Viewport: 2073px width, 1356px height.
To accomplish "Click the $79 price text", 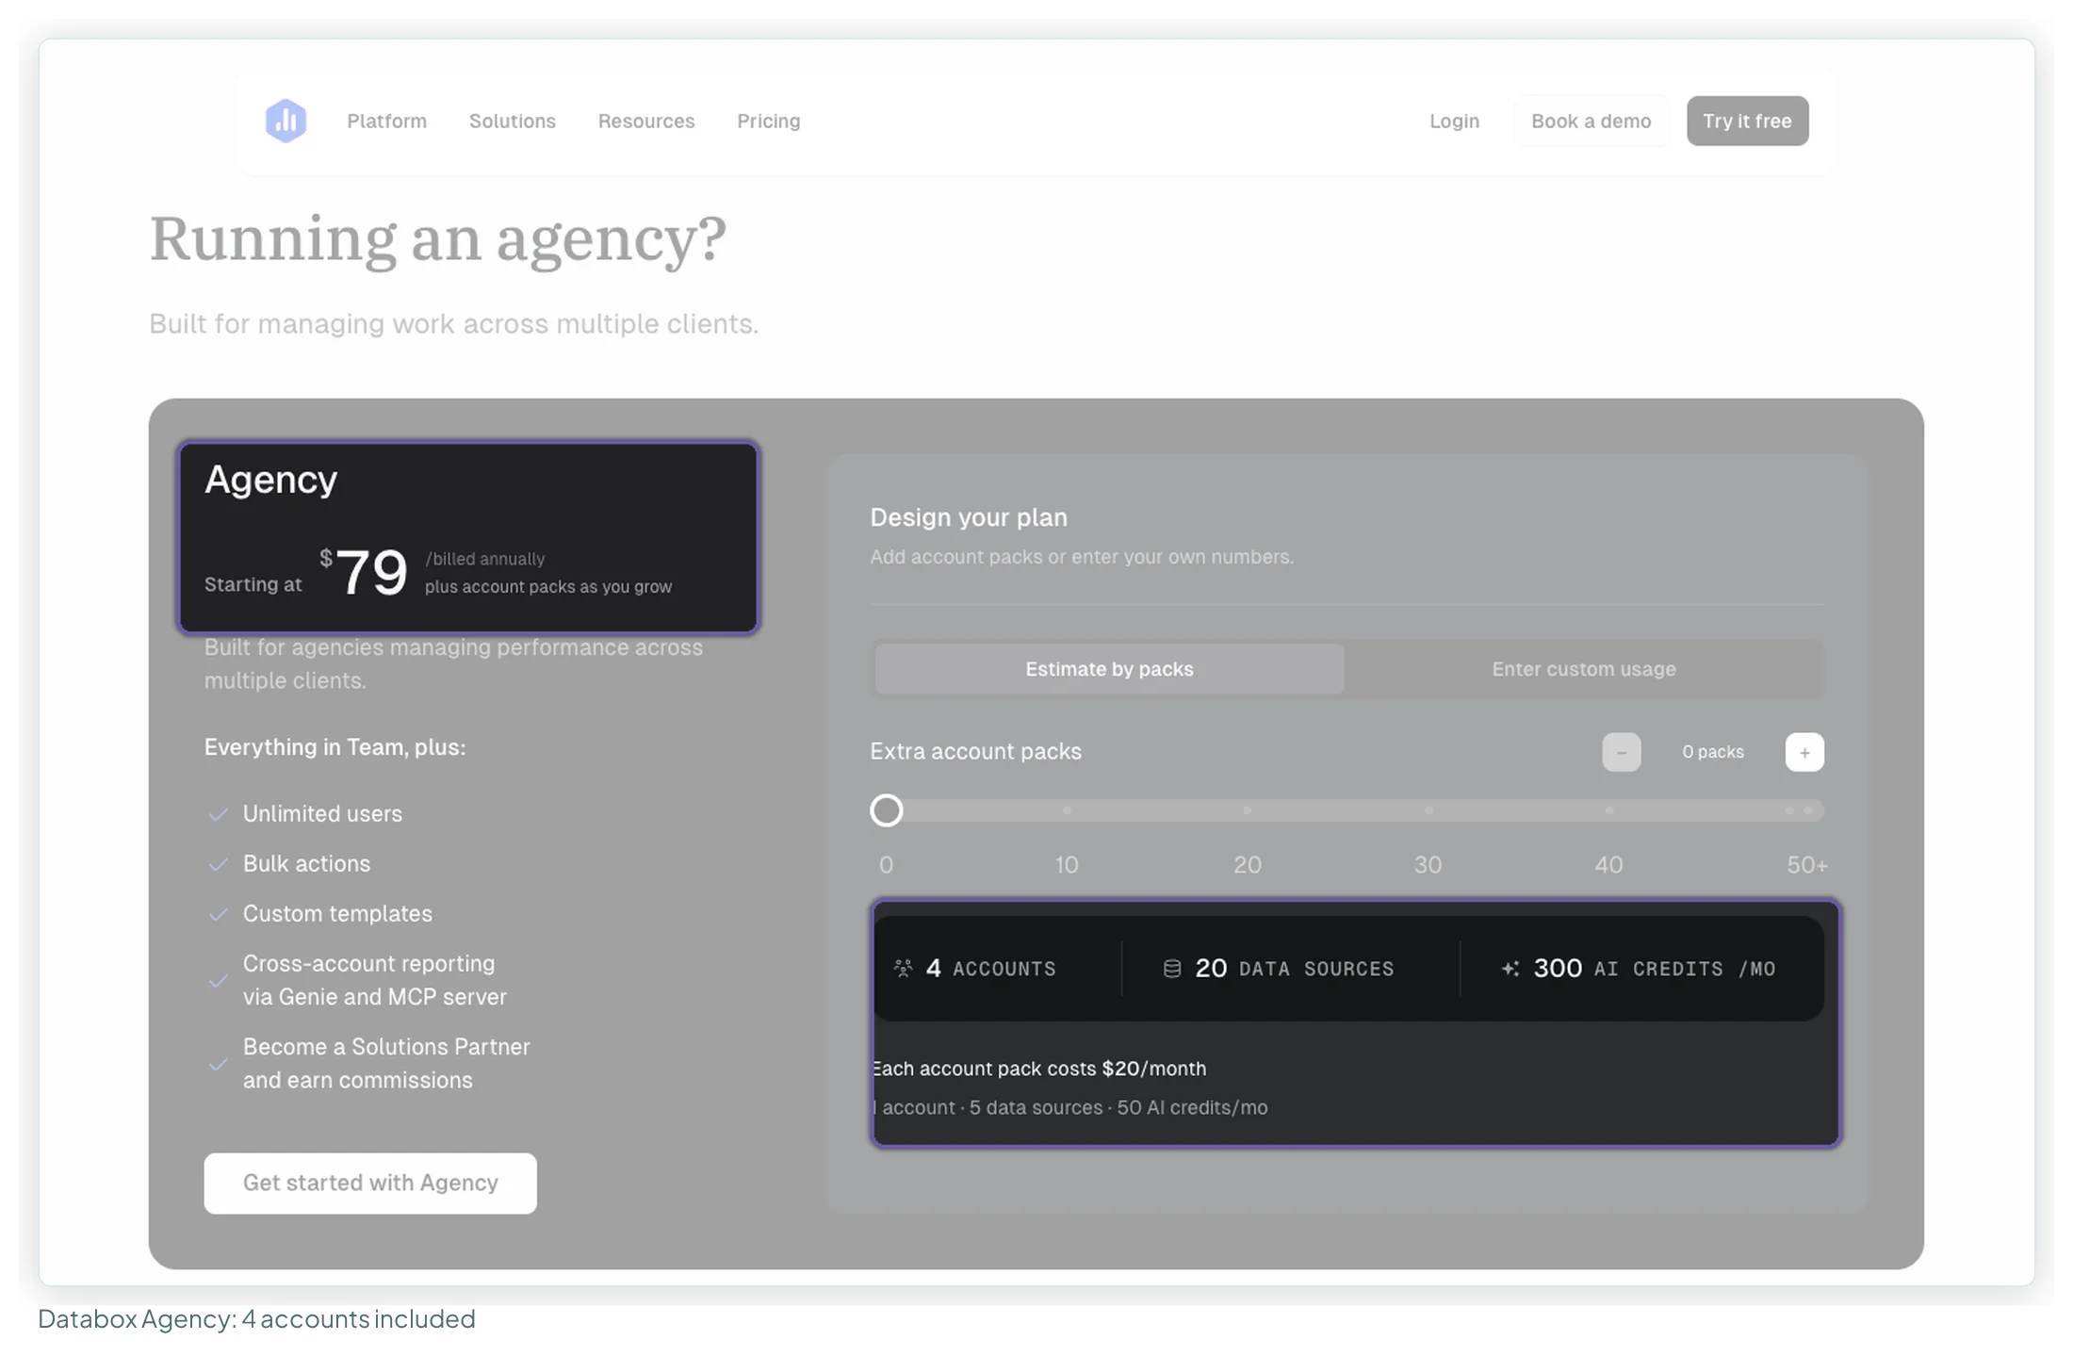I will click(364, 572).
